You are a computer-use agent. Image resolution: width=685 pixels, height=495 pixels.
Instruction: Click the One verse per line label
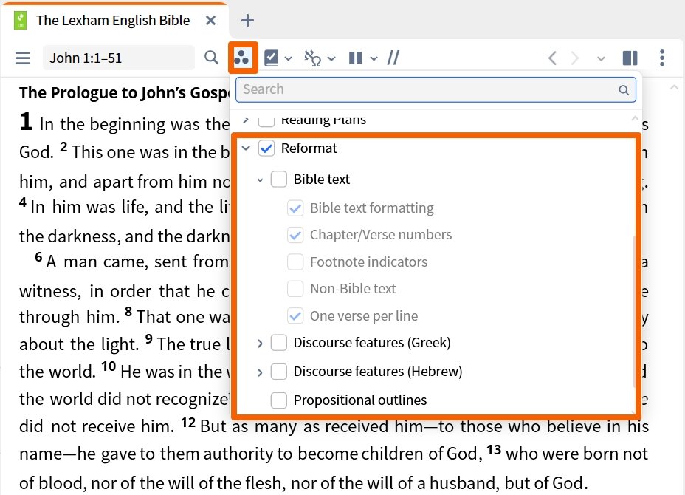point(364,315)
